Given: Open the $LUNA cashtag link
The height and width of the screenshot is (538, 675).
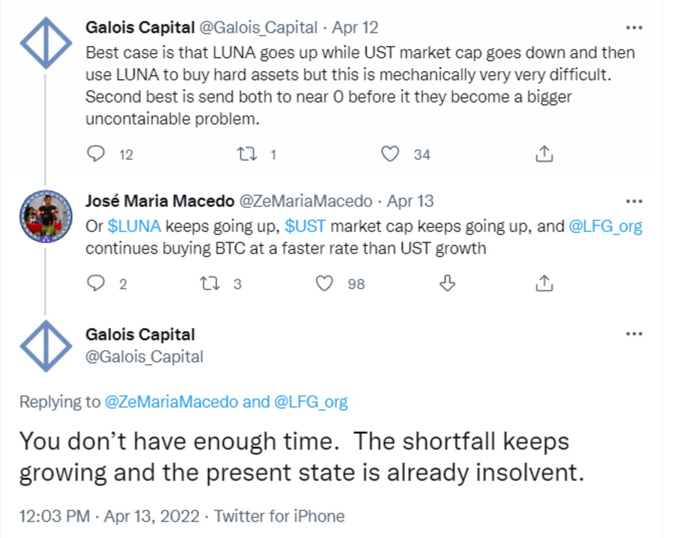Looking at the screenshot, I should 134,226.
